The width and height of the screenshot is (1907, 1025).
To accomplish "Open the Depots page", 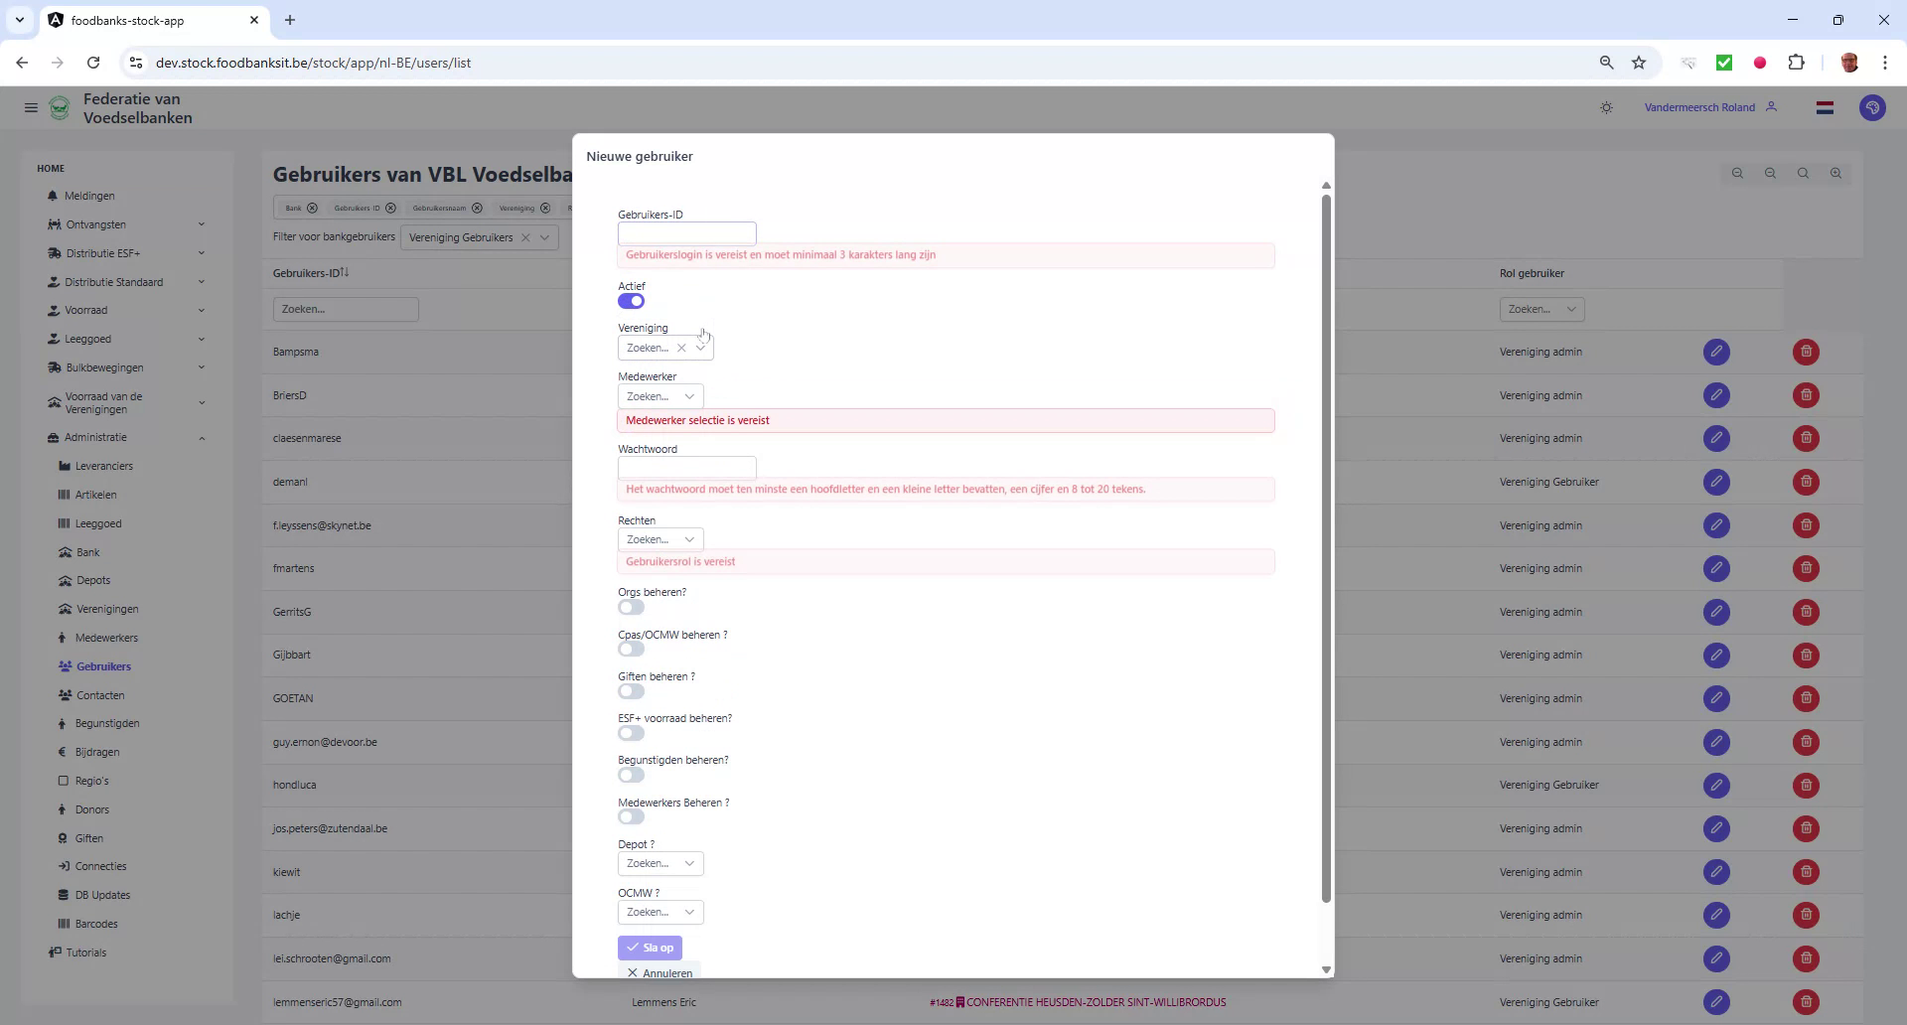I will [x=92, y=580].
